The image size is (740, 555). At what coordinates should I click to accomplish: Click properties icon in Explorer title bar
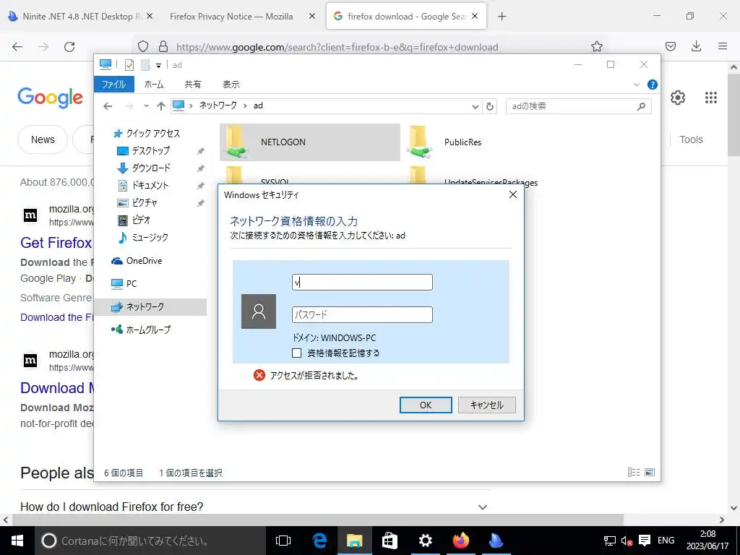point(129,65)
